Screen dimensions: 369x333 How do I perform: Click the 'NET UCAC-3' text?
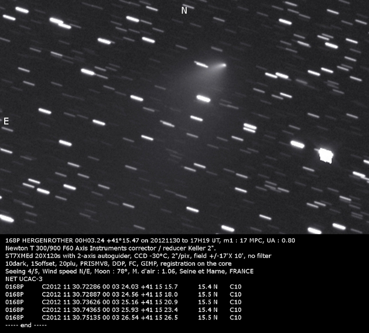point(24,279)
